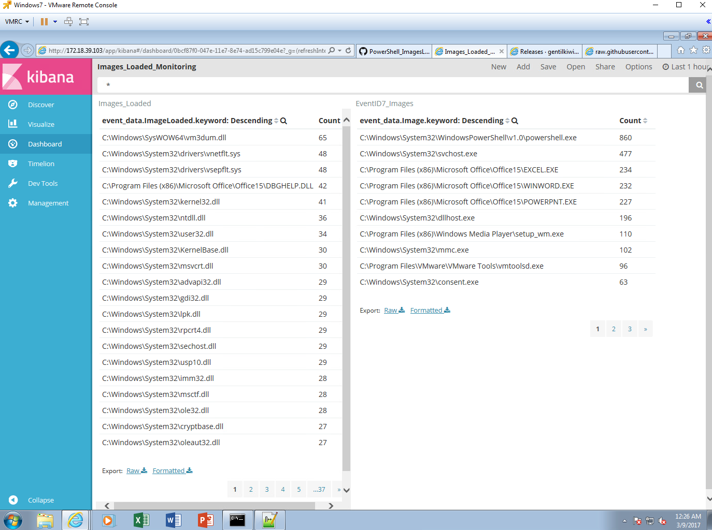This screenshot has width=712, height=530.
Task: Click Share in the dashboard menu
Action: coord(605,67)
